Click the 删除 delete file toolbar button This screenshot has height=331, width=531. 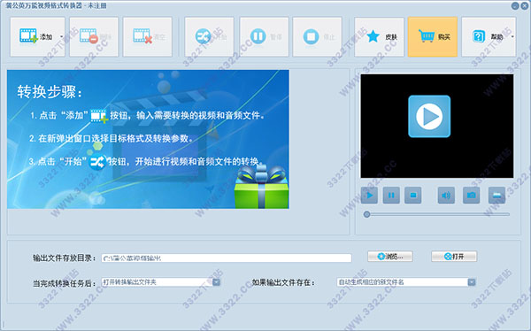[x=94, y=36]
